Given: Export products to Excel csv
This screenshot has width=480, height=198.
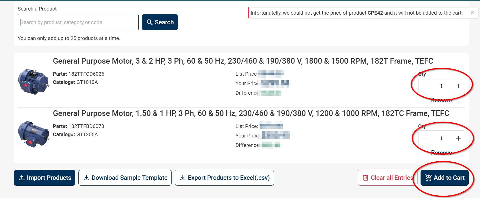Looking at the screenshot, I should [x=224, y=178].
